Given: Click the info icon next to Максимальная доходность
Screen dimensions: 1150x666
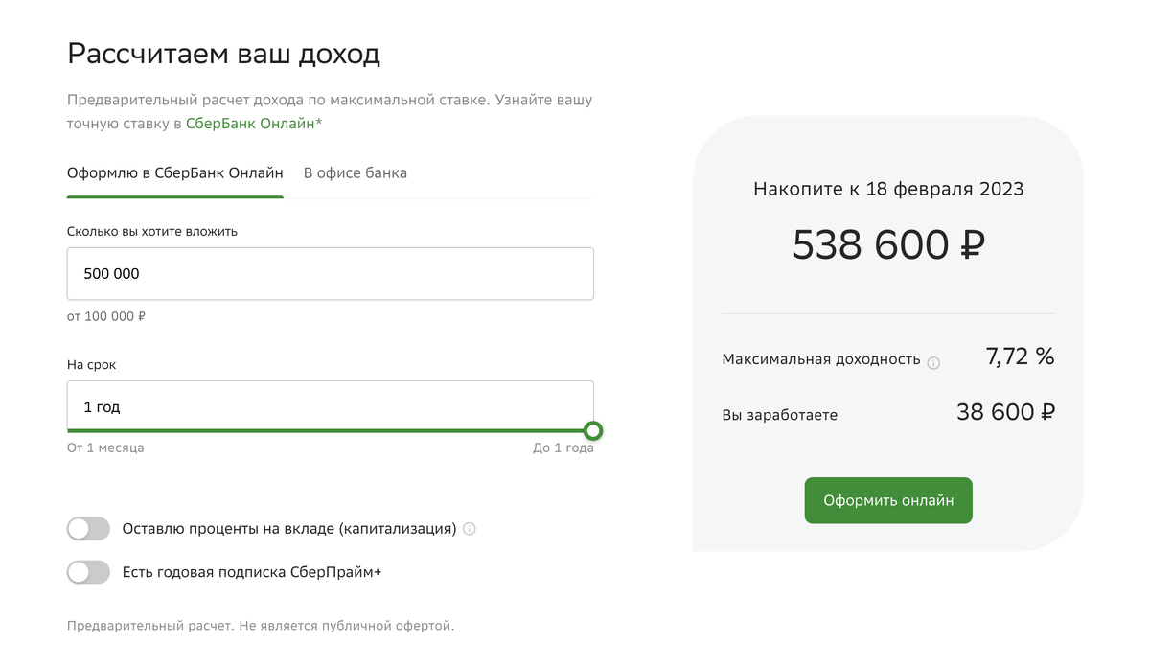Looking at the screenshot, I should [x=934, y=361].
